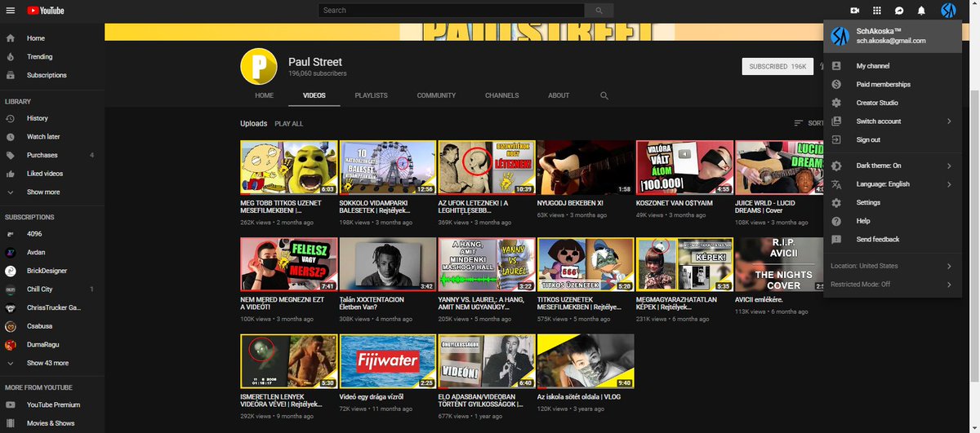
Task: Click the YouTube logo
Action: pos(46,11)
